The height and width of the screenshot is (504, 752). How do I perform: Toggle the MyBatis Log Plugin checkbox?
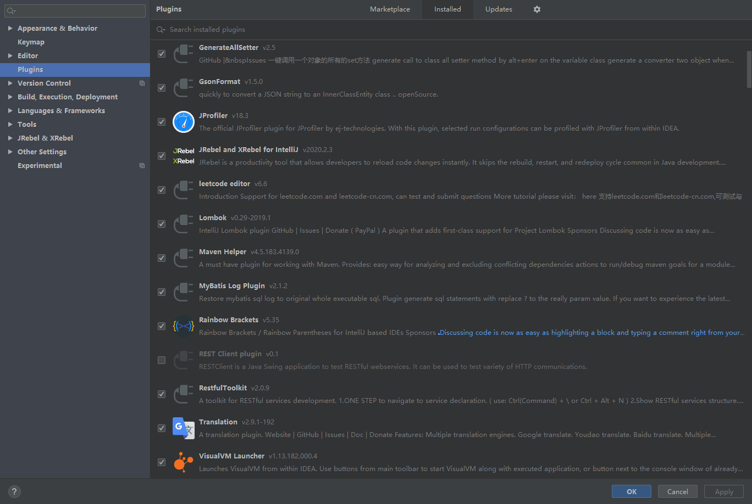tap(162, 292)
